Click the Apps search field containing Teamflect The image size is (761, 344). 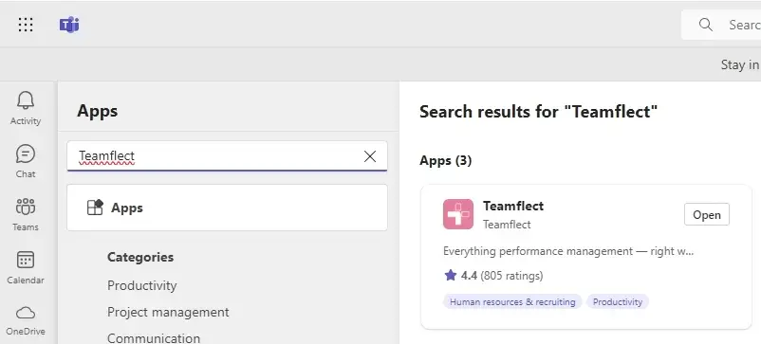coord(227,156)
